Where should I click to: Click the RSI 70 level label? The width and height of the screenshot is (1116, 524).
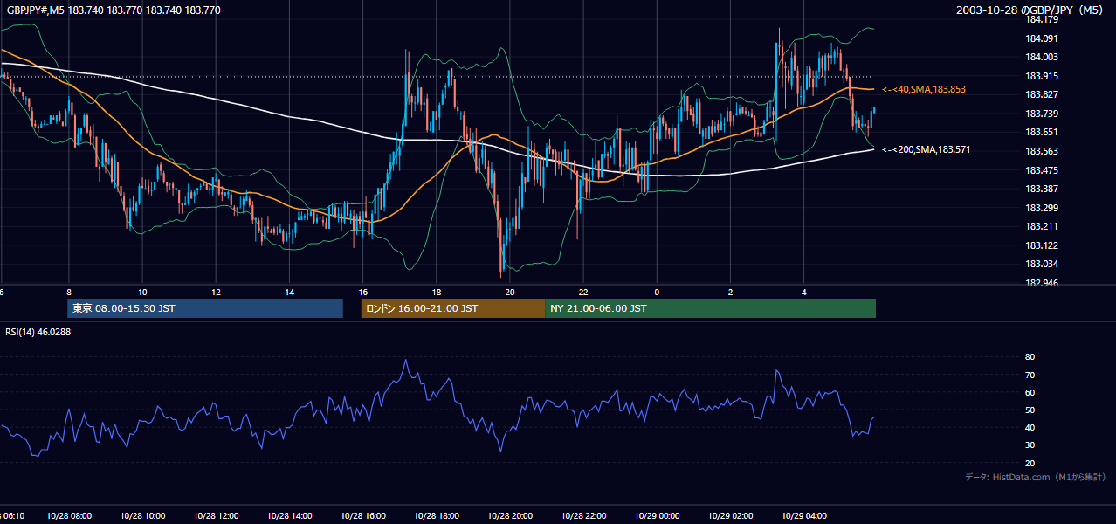[x=1030, y=375]
